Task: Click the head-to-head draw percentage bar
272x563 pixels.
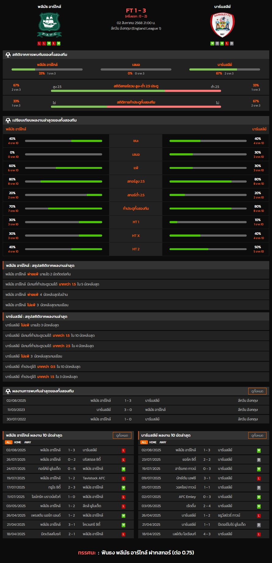Action: pyautogui.click(x=136, y=69)
